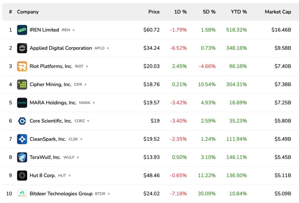Click the Cipher Mining dotted logo
This screenshot has width=299, height=203.
pyautogui.click(x=22, y=84)
